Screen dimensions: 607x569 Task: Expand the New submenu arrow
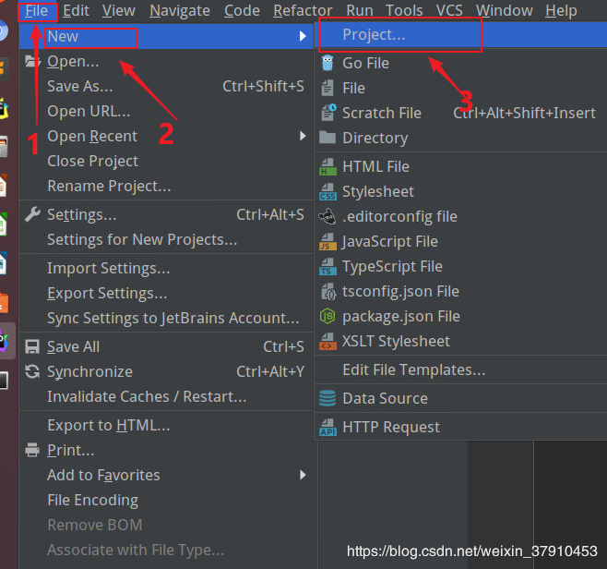[303, 36]
